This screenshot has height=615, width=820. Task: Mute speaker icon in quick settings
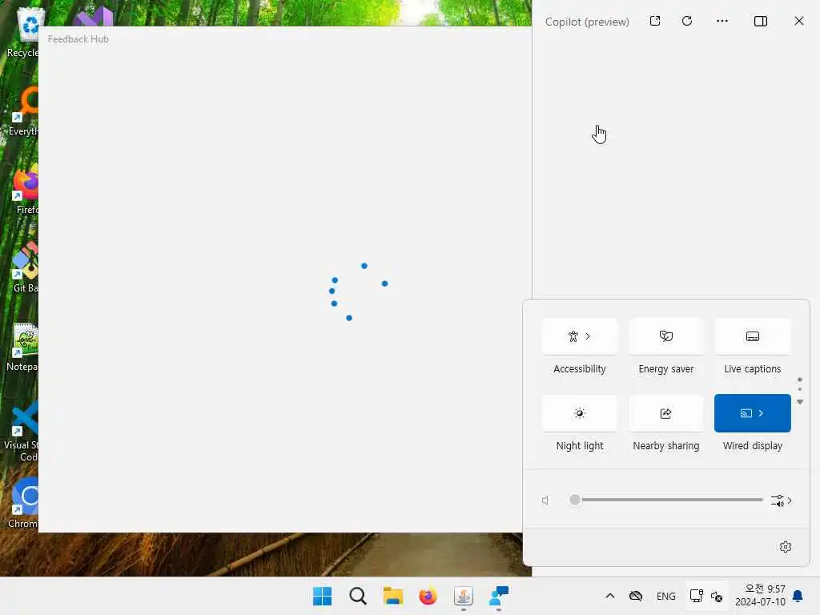(x=545, y=500)
